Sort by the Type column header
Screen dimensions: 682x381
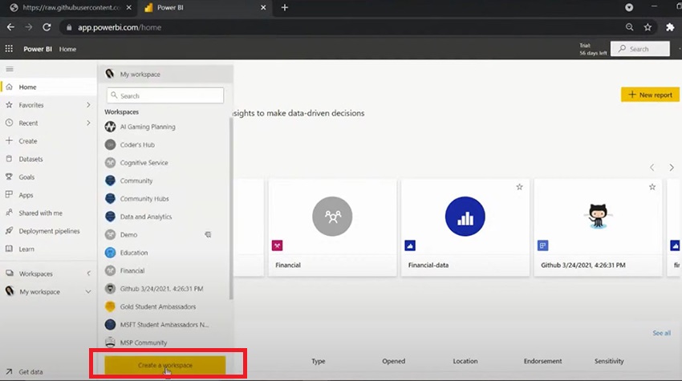pos(319,361)
